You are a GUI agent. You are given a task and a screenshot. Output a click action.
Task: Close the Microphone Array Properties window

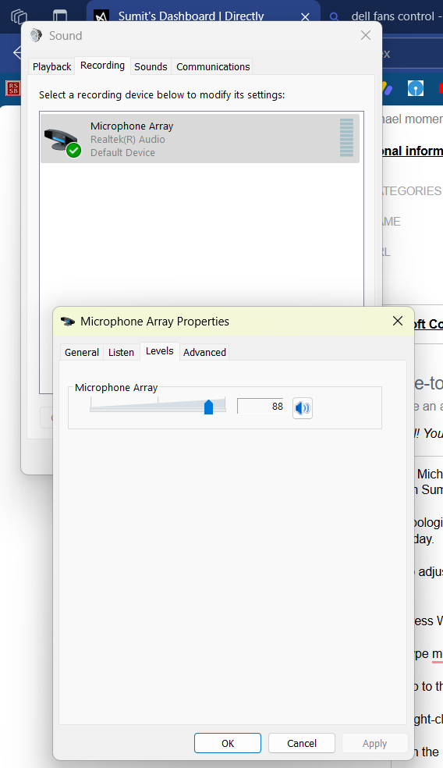[x=398, y=321]
